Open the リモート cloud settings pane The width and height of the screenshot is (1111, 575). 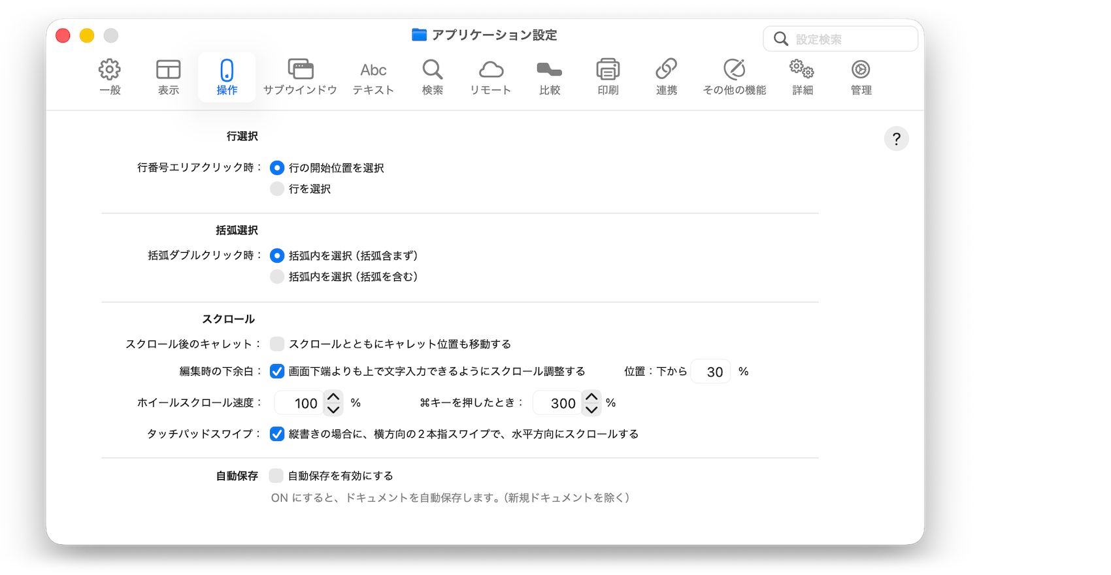(x=490, y=77)
